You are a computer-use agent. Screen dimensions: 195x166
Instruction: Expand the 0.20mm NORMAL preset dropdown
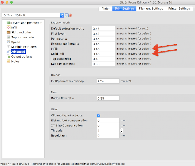coord(62,15)
